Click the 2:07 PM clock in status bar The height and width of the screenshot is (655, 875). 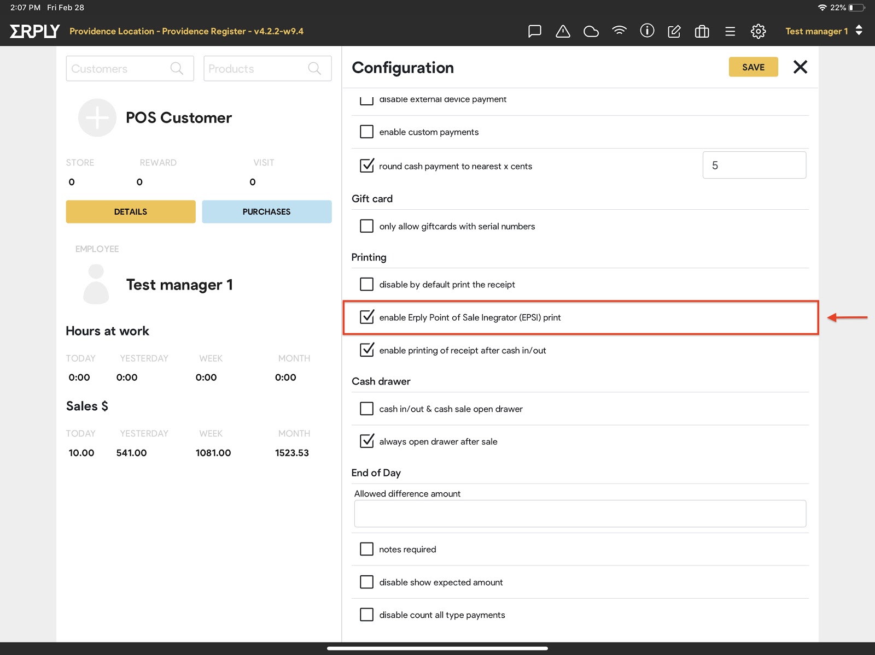click(25, 8)
